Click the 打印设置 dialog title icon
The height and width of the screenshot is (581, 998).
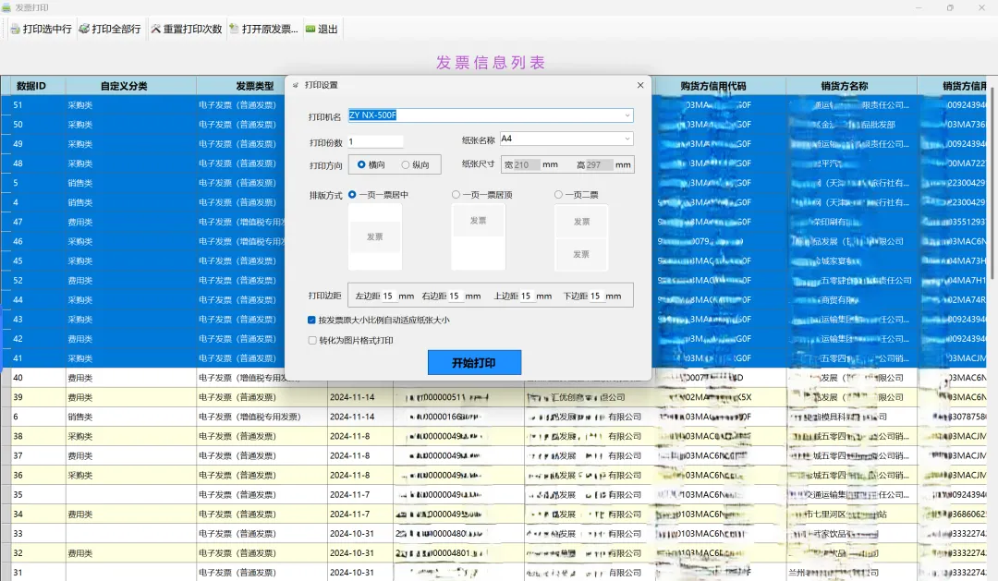click(x=296, y=85)
